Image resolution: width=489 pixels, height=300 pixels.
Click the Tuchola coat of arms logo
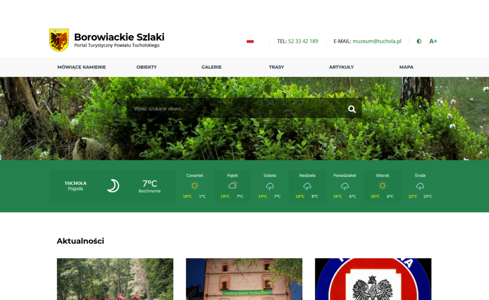(59, 40)
